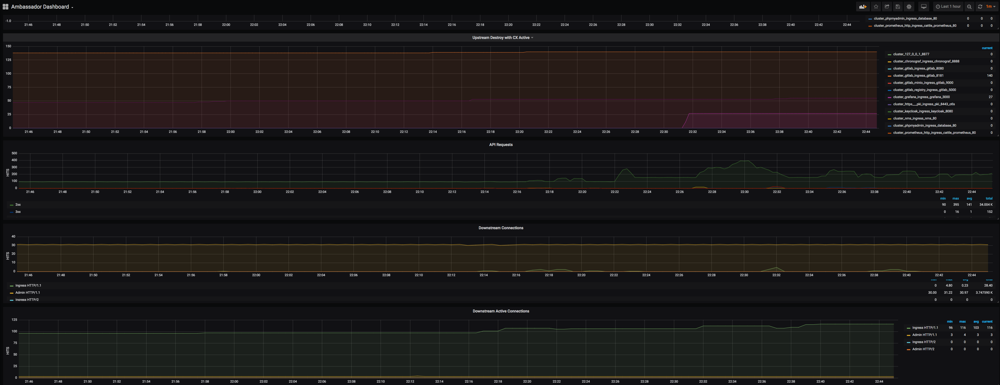Screen dimensions: 1000x385
Task: Click the Share dashboard icon
Action: coord(887,7)
